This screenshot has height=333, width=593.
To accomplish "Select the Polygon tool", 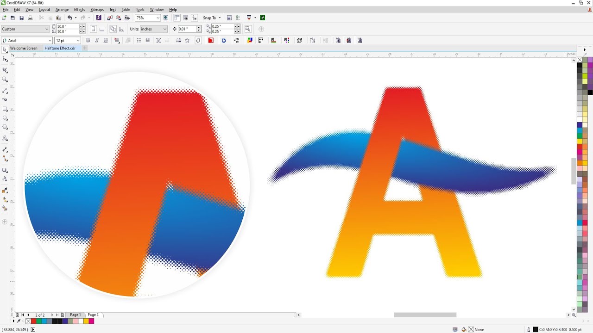I will point(5,127).
